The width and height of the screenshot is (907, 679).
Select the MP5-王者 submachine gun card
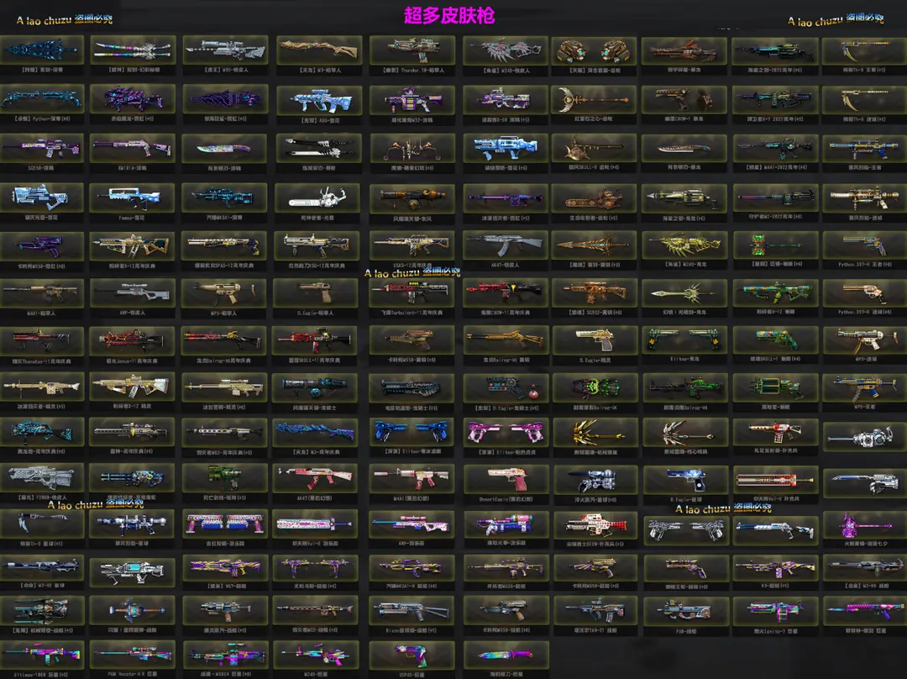coord(865,388)
